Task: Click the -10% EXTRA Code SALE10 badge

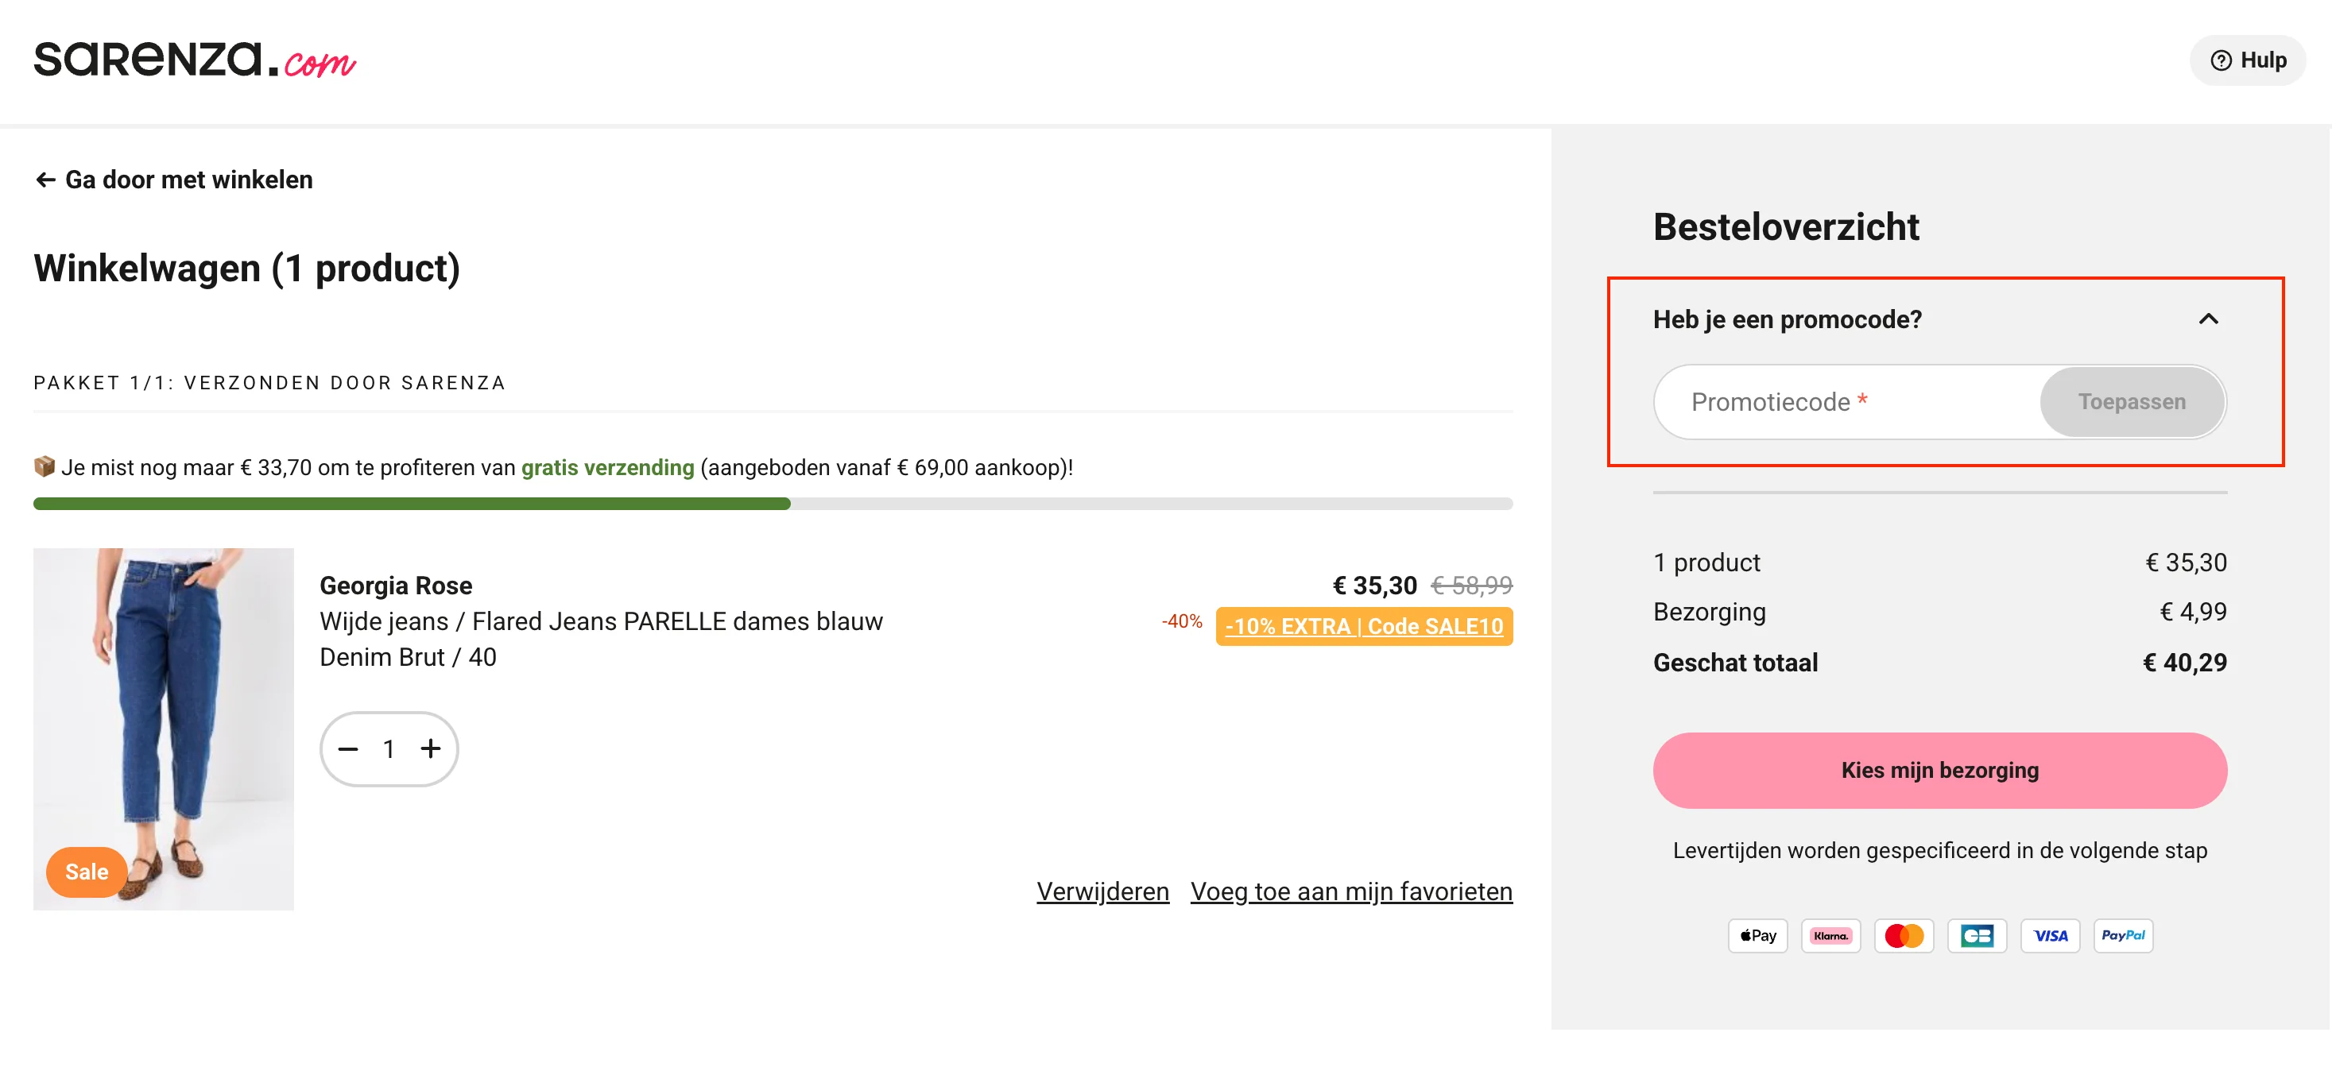Action: pos(1363,626)
